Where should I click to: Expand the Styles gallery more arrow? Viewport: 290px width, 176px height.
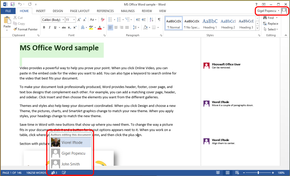coord(257,28)
